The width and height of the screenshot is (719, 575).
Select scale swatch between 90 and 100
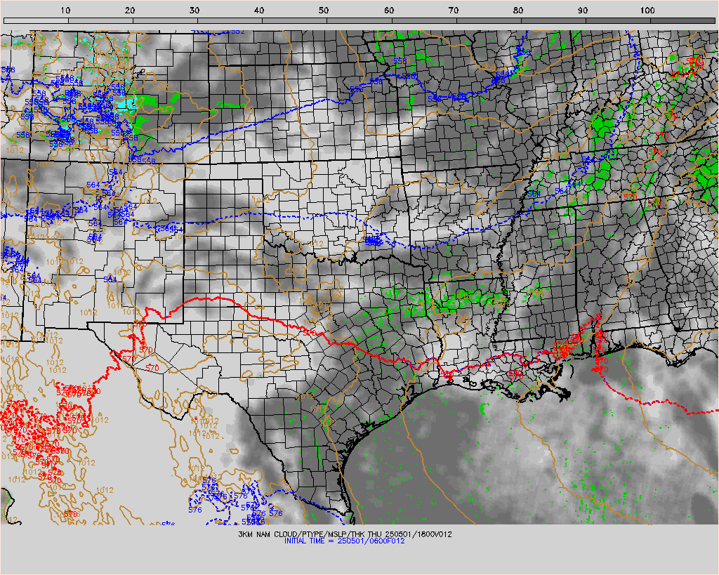(x=618, y=20)
